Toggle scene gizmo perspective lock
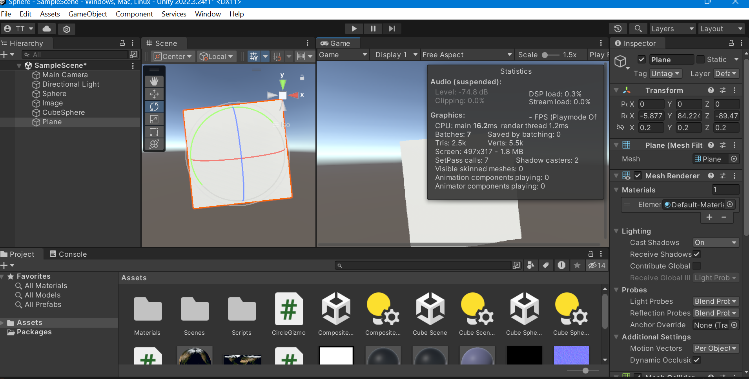Image resolution: width=749 pixels, height=379 pixels. tap(302, 78)
